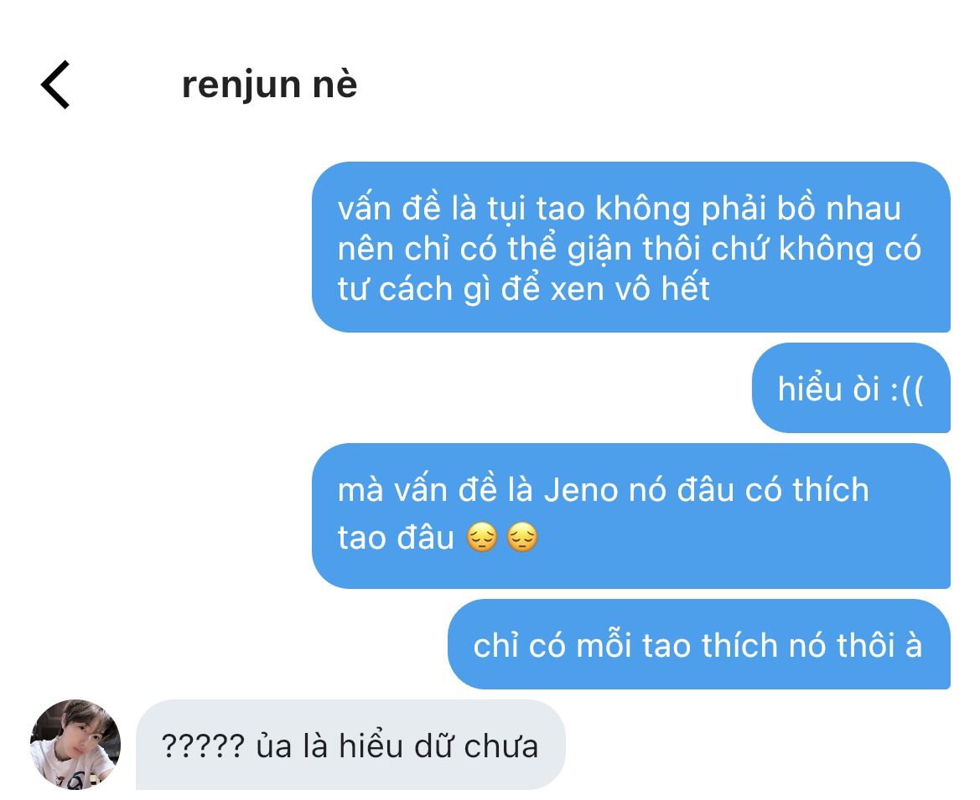
Task: Click the "?????" question marks in the reply
Action: pos(203,746)
